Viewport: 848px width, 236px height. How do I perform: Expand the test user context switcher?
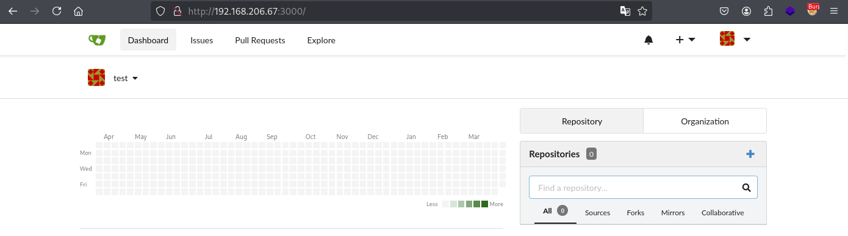[113, 78]
